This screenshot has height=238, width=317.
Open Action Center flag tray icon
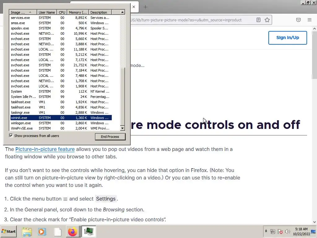tap(280, 231)
